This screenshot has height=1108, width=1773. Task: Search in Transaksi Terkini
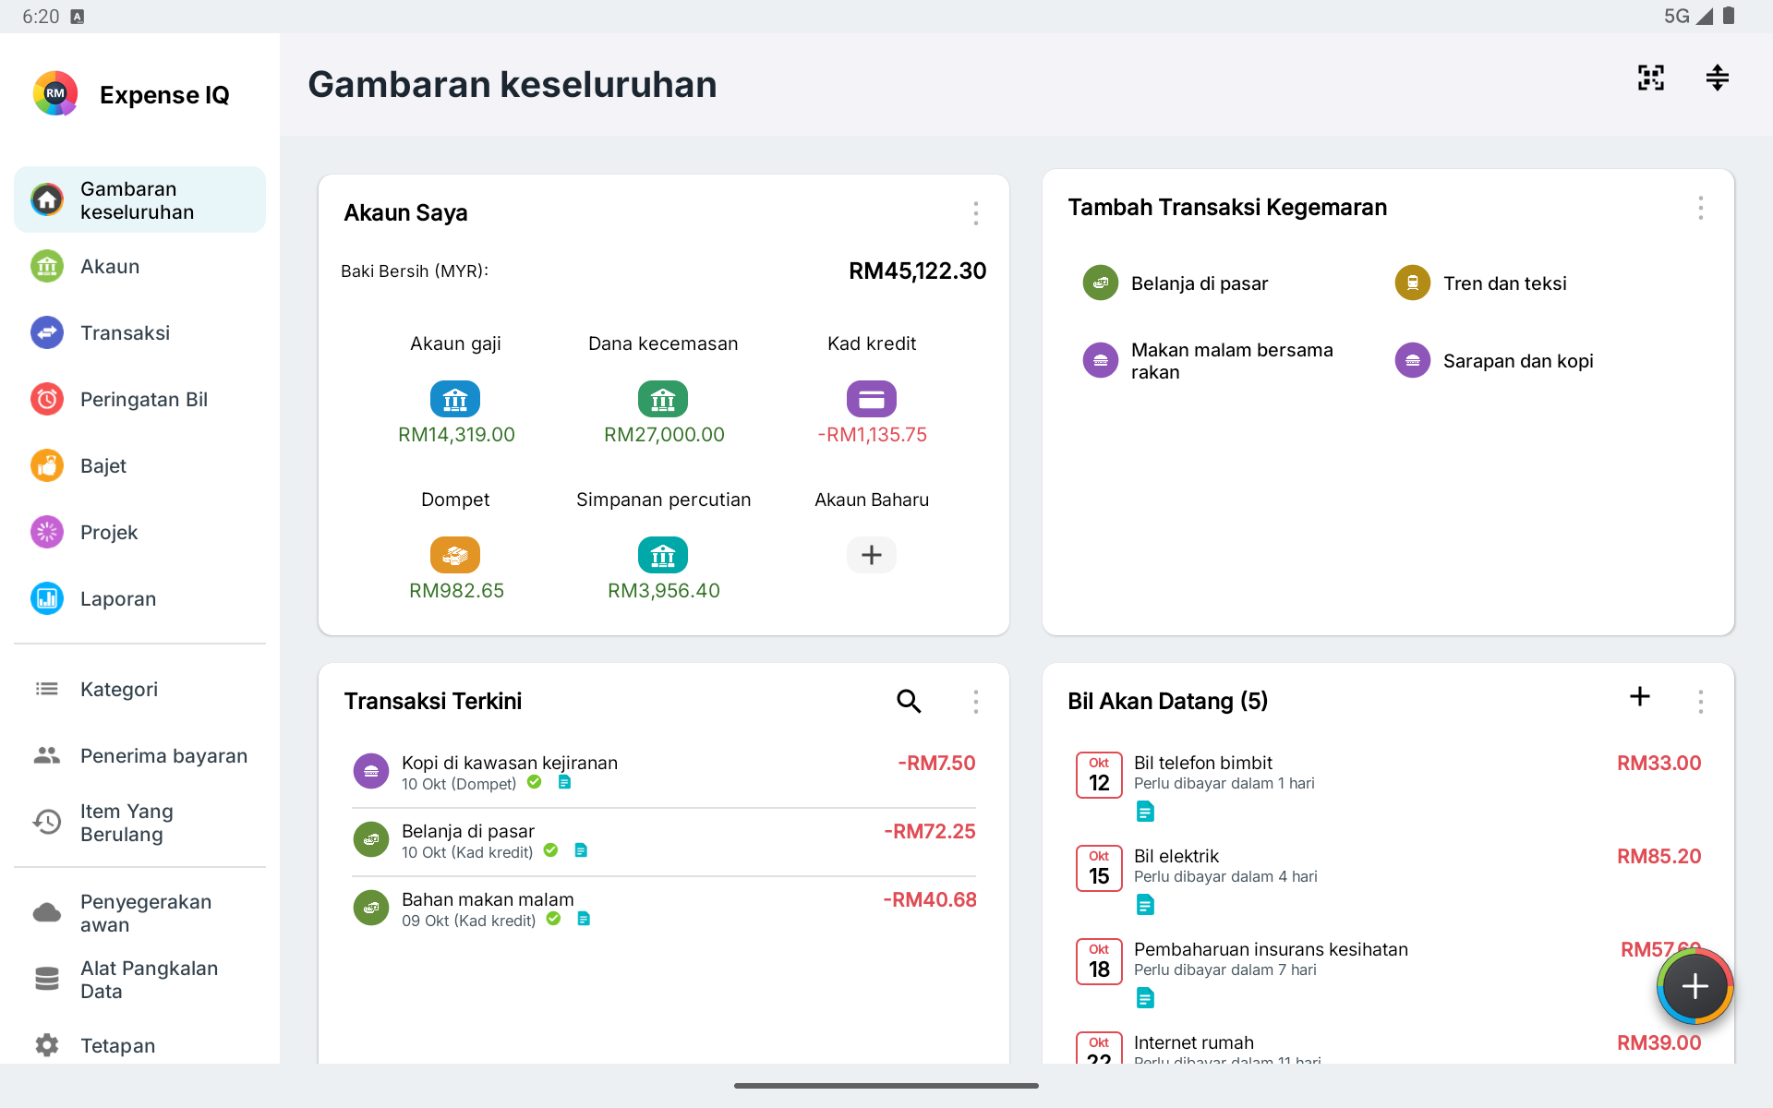click(909, 702)
